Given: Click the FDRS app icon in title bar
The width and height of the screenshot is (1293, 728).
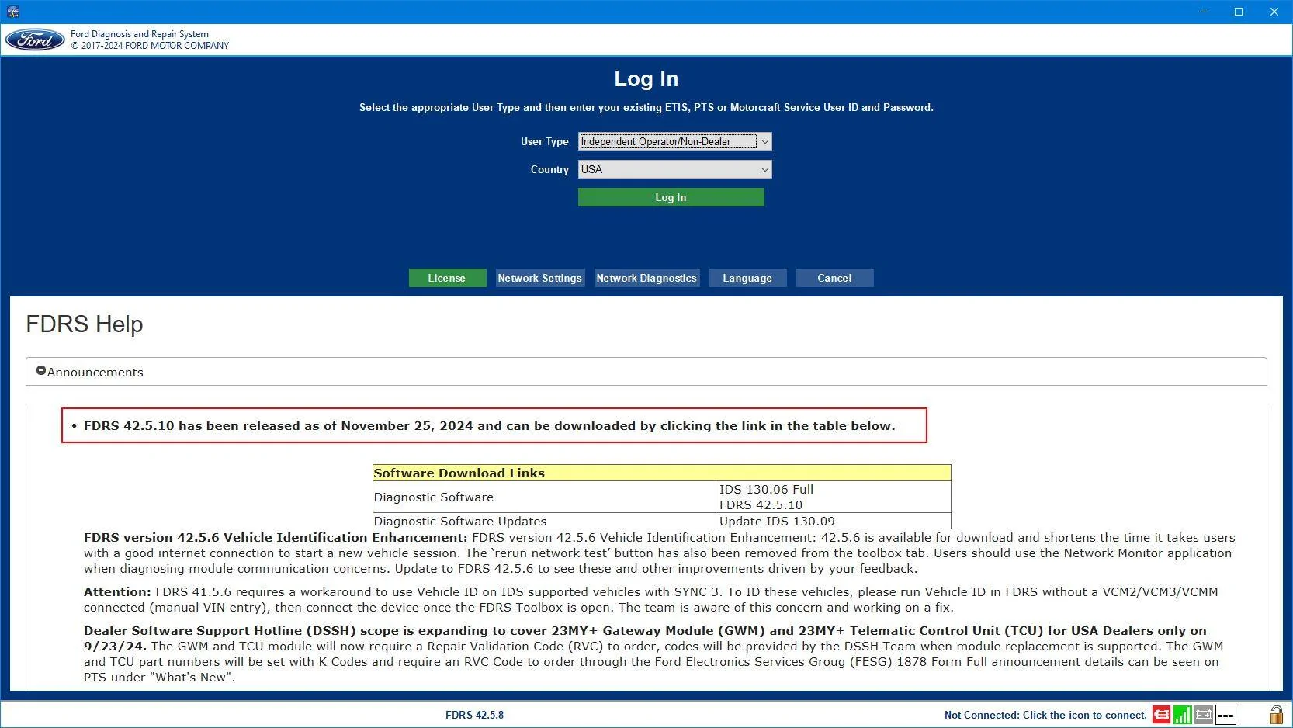Looking at the screenshot, I should click(x=12, y=12).
